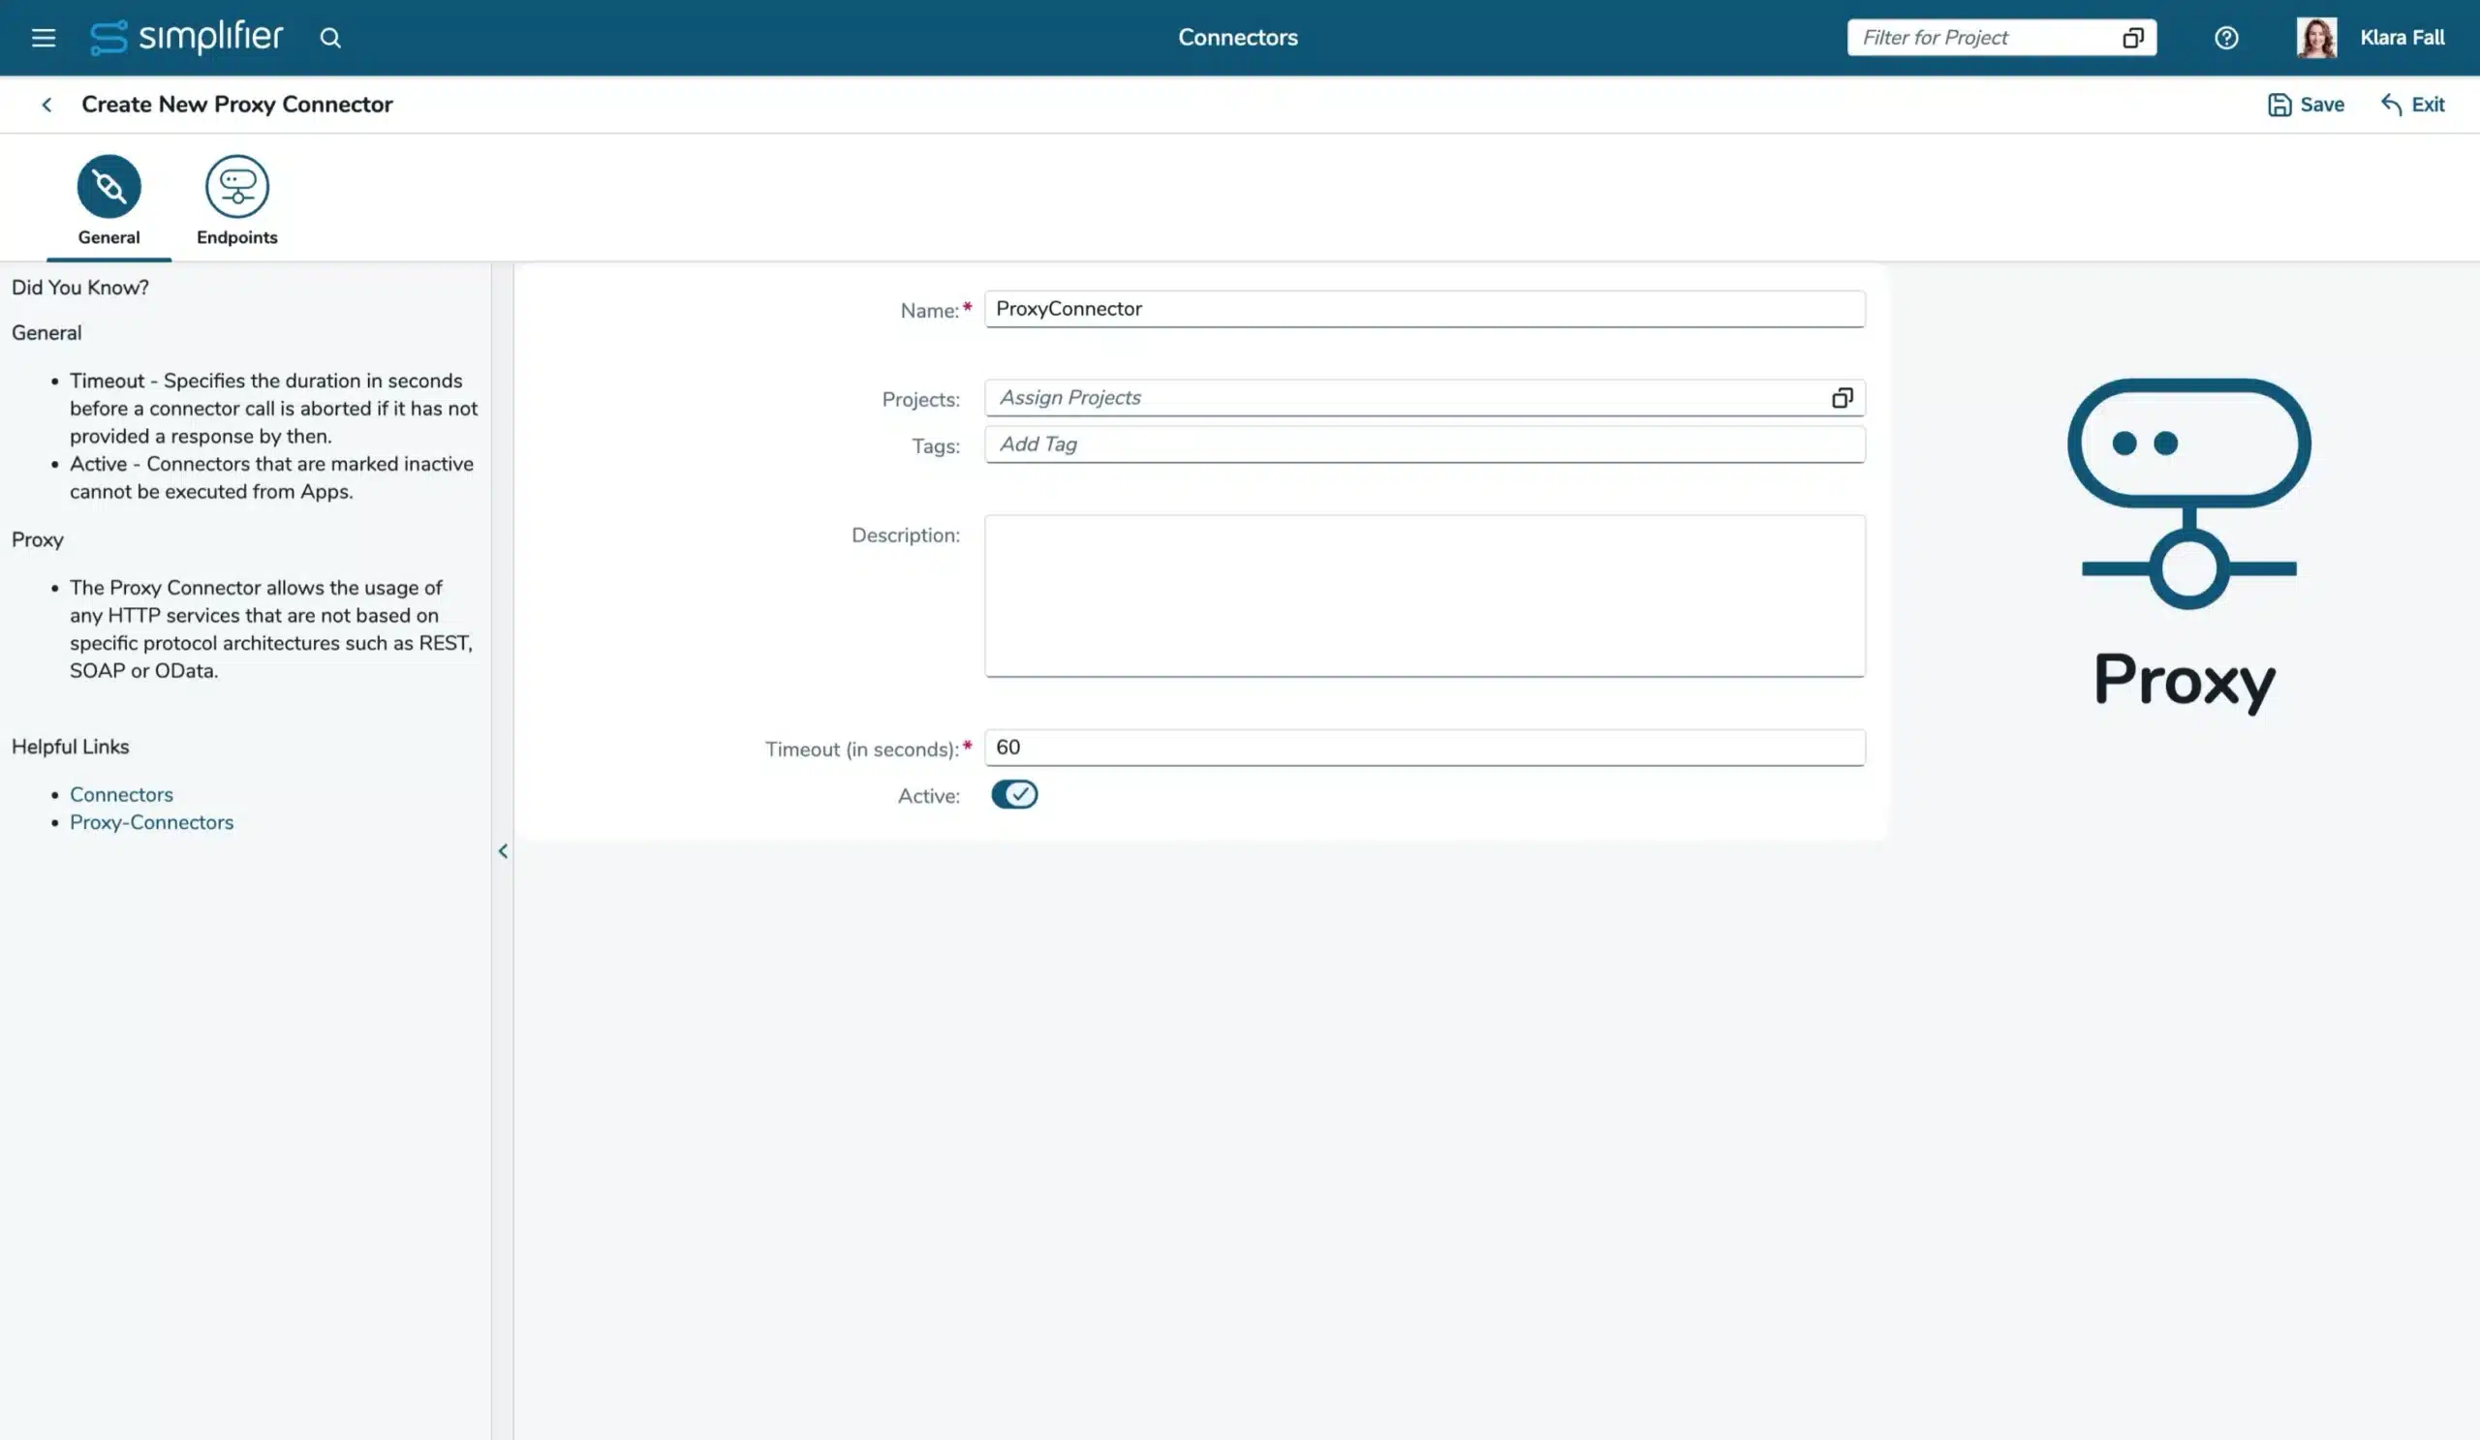Click the Description text area
2480x1440 pixels.
click(1424, 597)
